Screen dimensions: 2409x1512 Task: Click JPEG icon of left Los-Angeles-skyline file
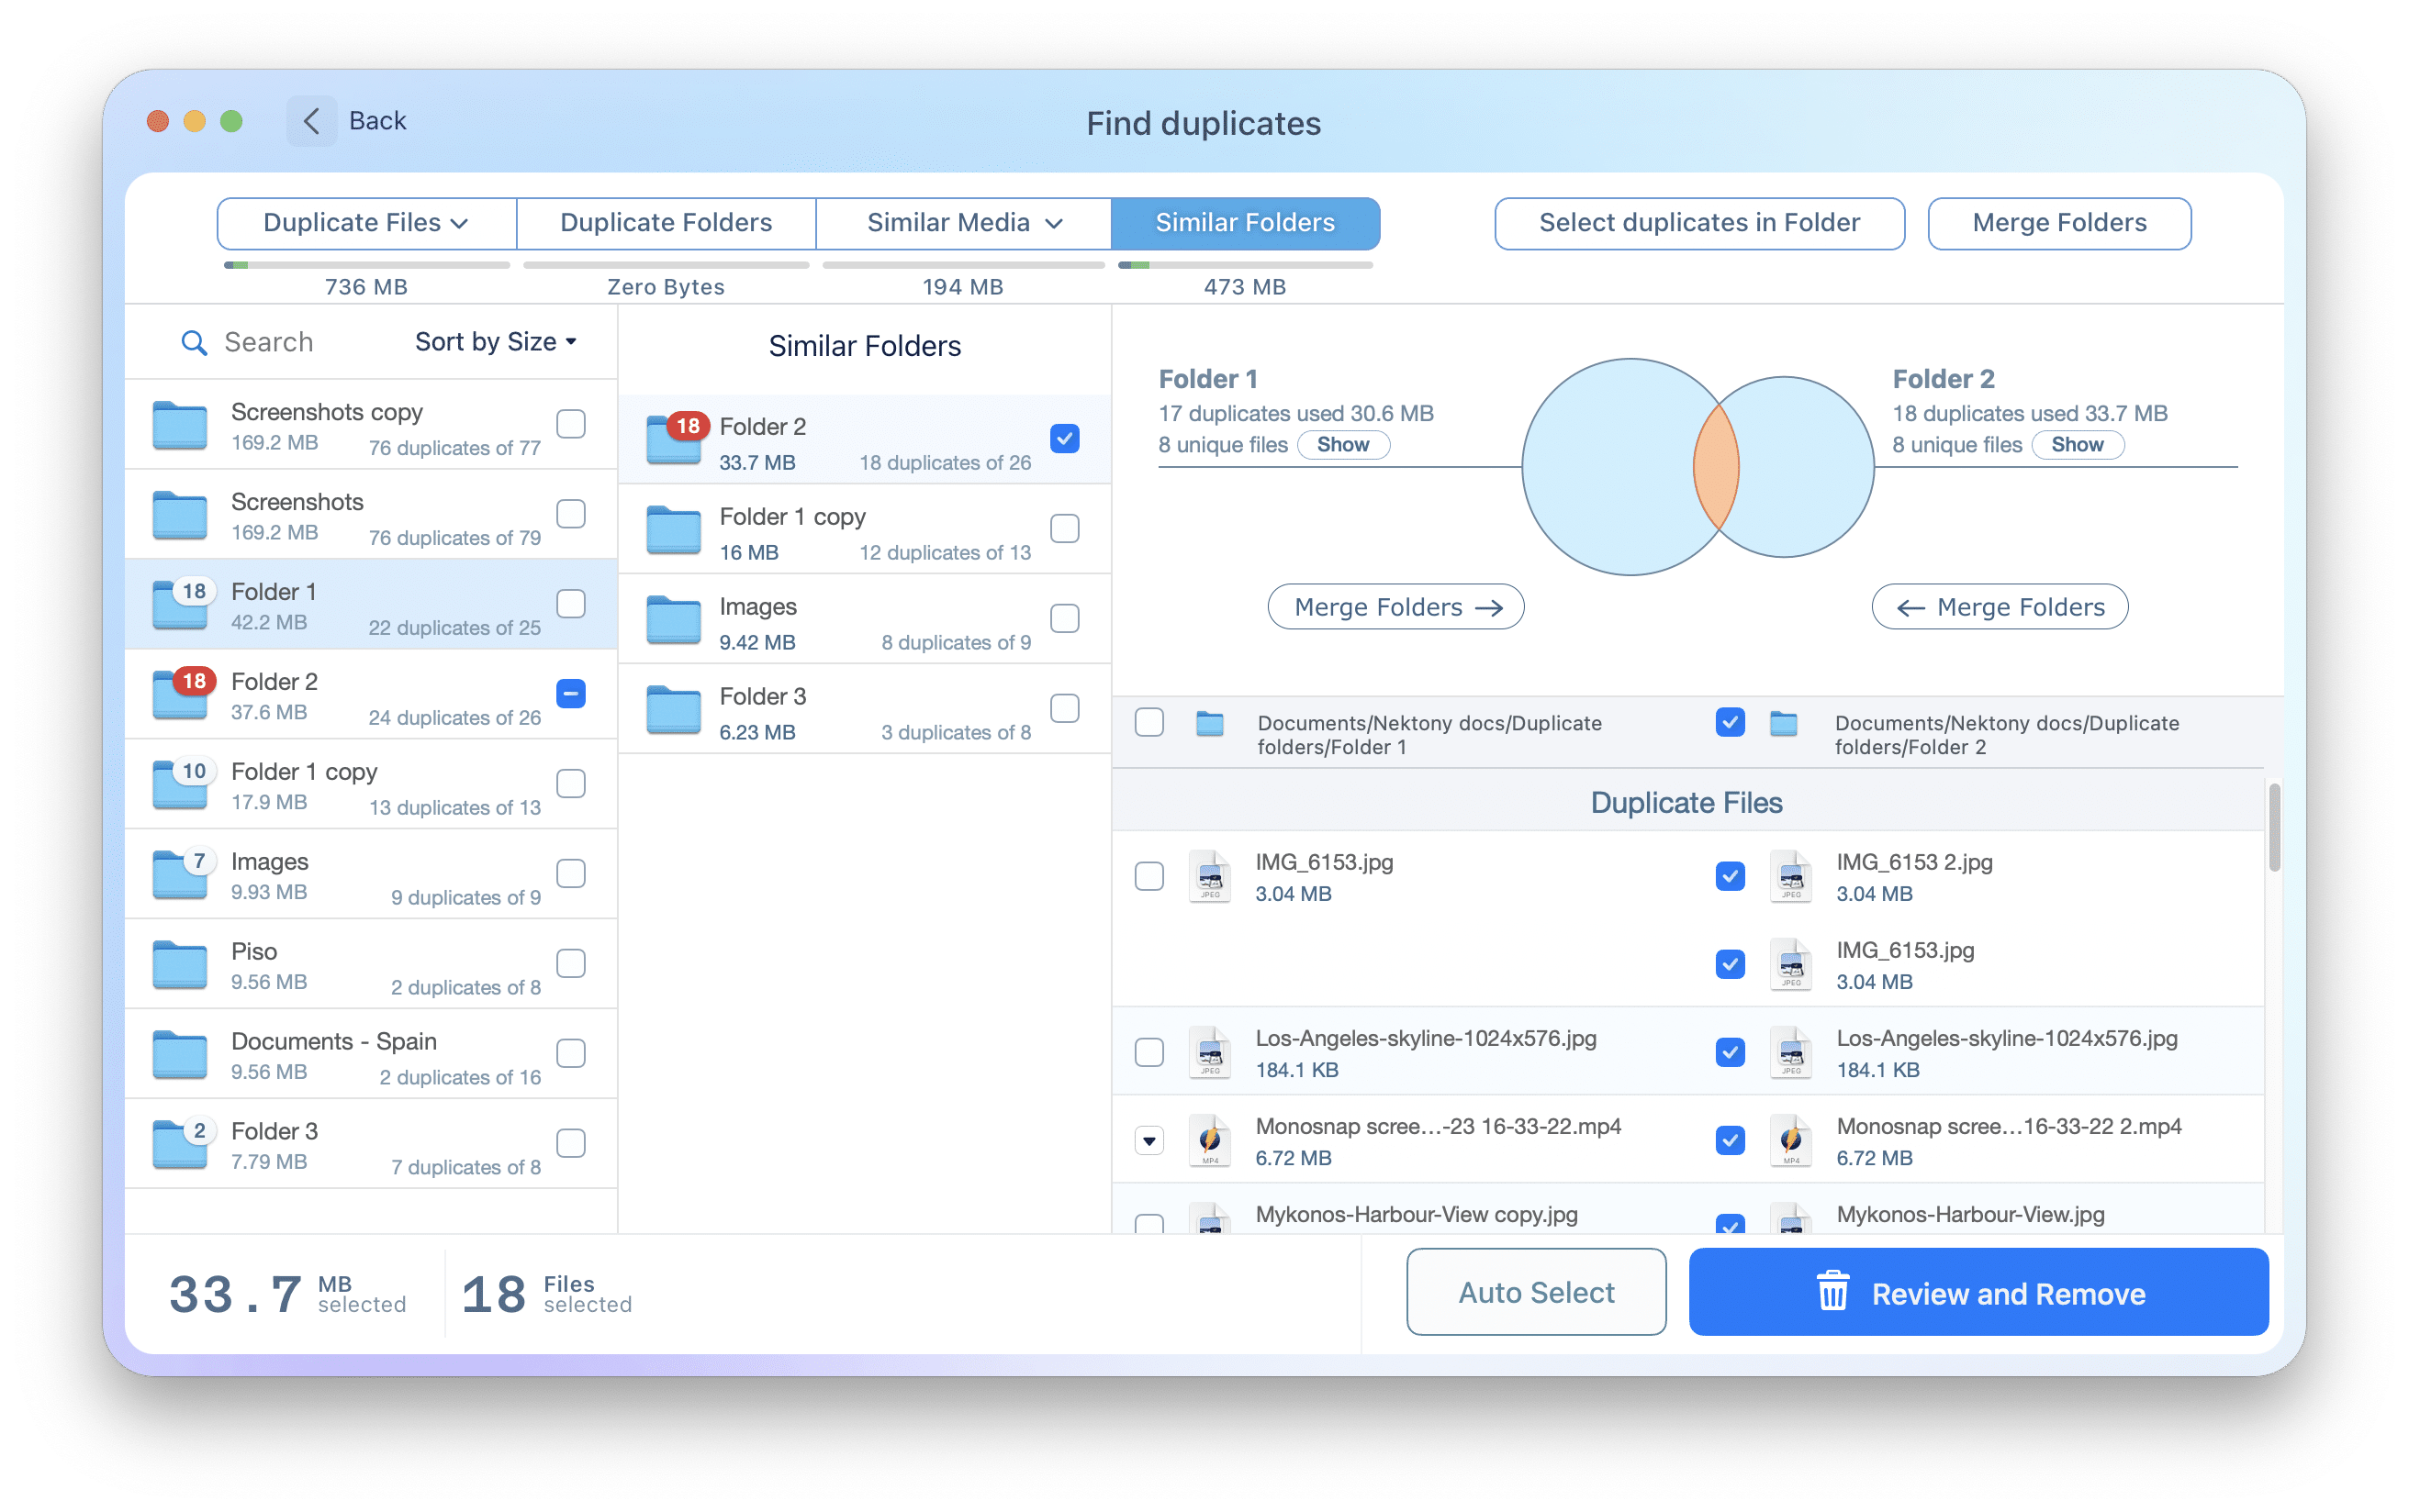tap(1211, 1053)
